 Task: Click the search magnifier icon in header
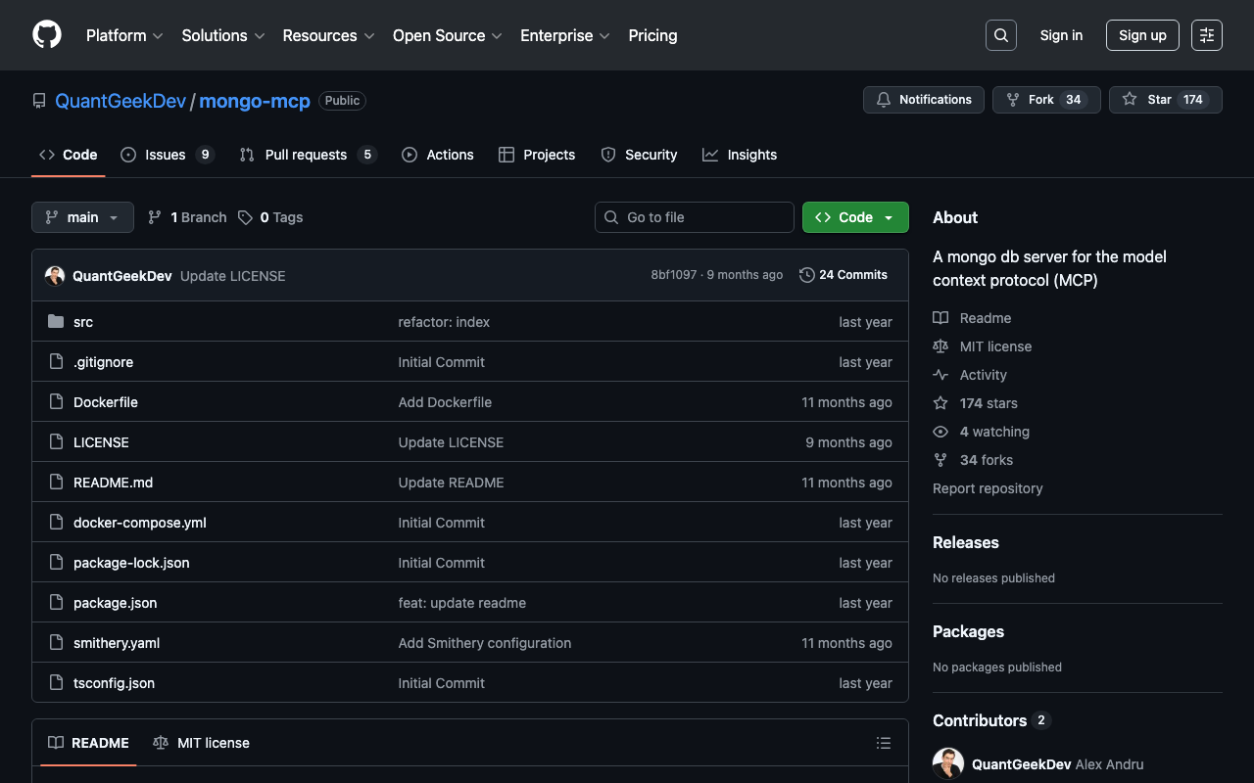point(1000,35)
